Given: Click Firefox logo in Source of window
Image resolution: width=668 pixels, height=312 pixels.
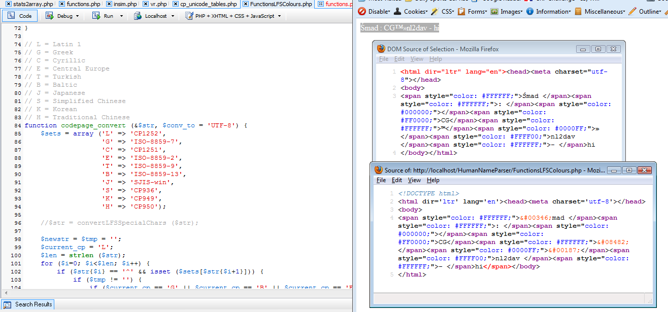Looking at the screenshot, I should point(379,170).
